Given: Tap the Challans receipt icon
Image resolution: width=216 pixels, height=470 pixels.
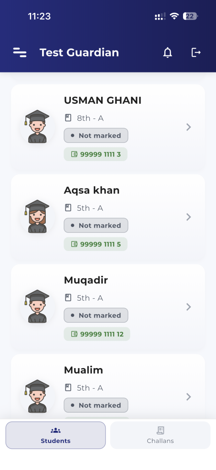Looking at the screenshot, I should [x=161, y=431].
